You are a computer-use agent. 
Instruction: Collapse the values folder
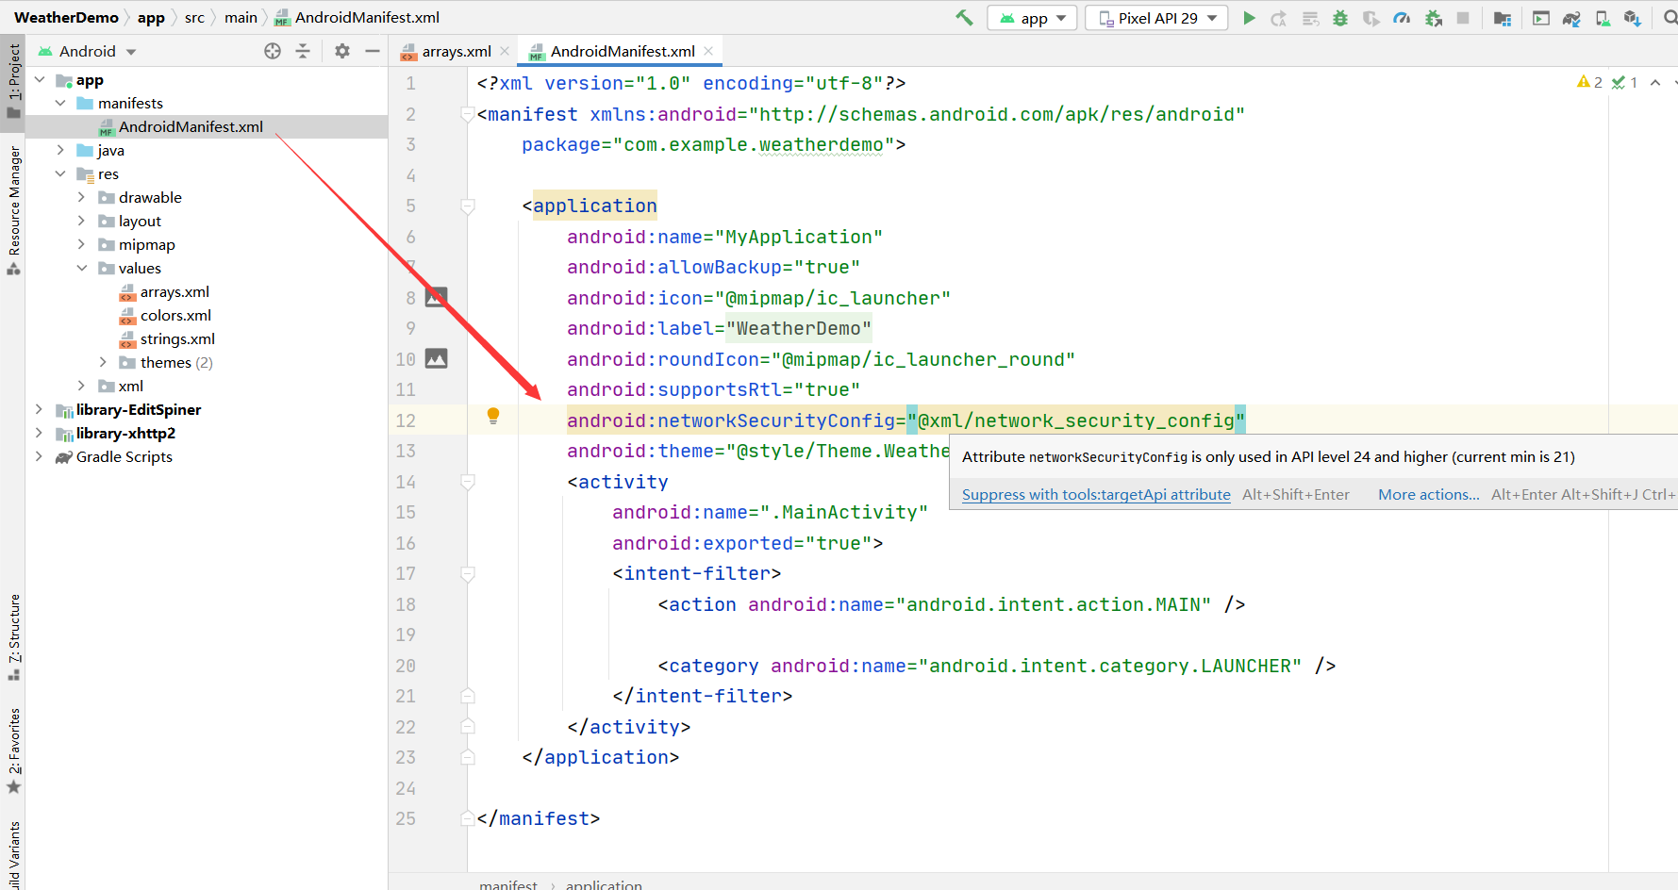(81, 268)
